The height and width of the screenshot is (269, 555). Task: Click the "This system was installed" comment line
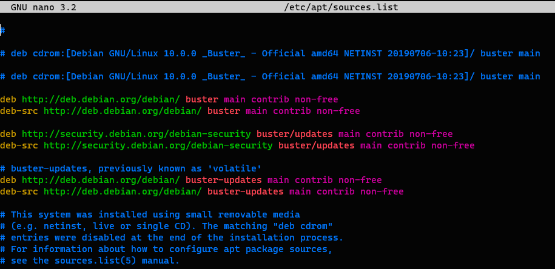point(155,214)
